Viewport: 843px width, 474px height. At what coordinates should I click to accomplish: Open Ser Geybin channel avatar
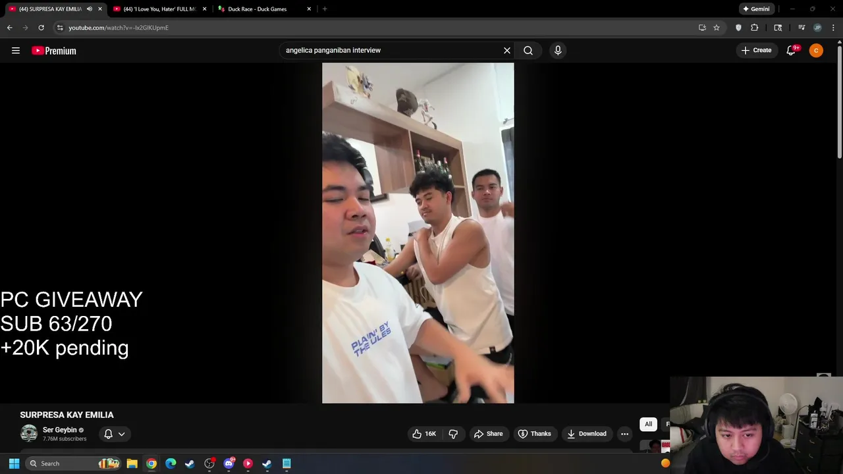29,433
